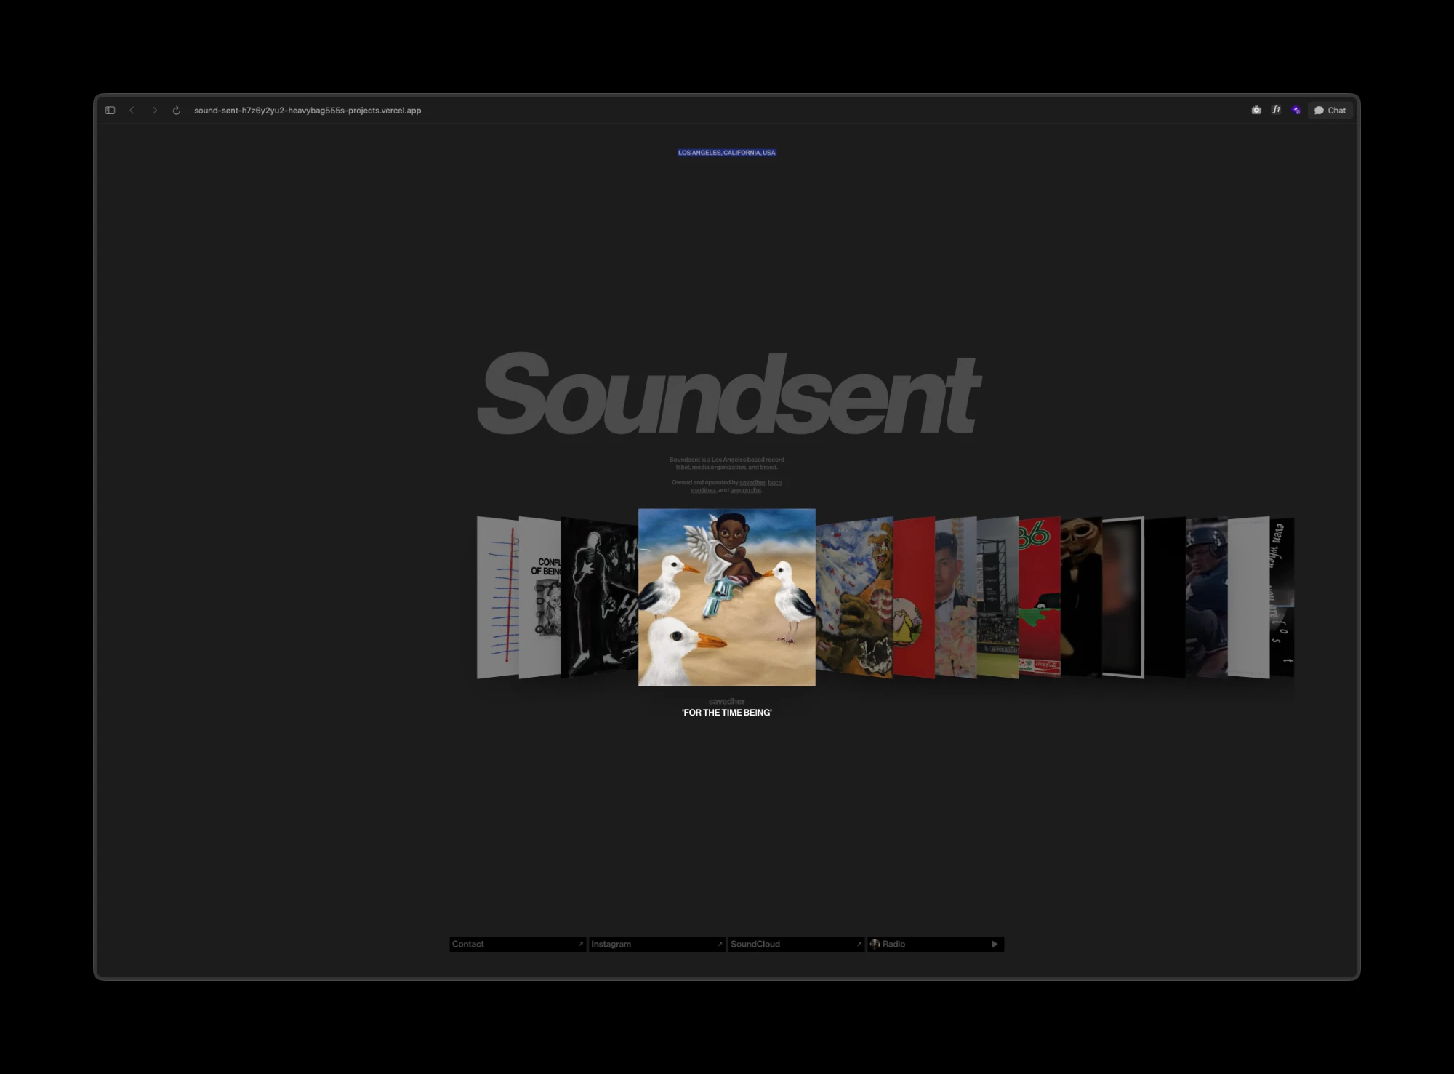Select the seagulls 'FOR THE TIME BEING' cover

727,597
